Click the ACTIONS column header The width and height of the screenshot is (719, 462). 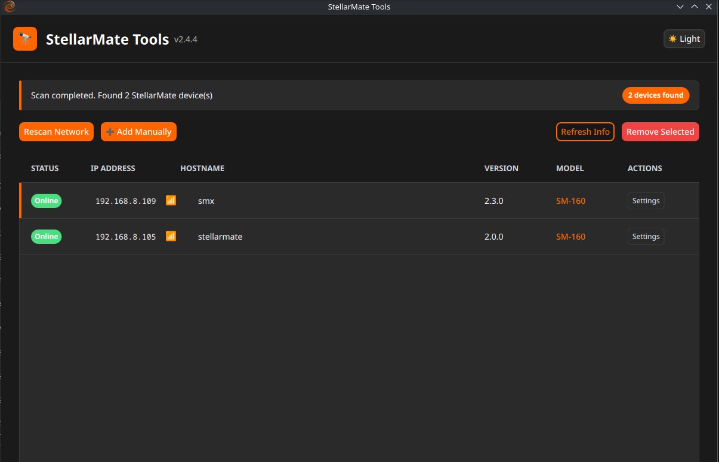tap(644, 169)
